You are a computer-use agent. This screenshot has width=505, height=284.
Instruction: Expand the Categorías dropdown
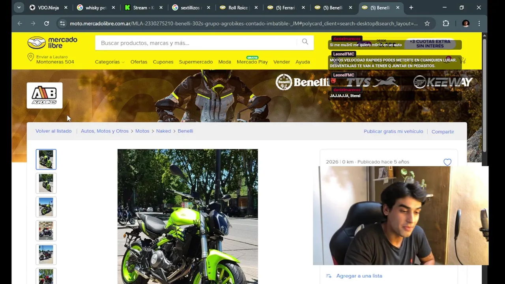(109, 62)
